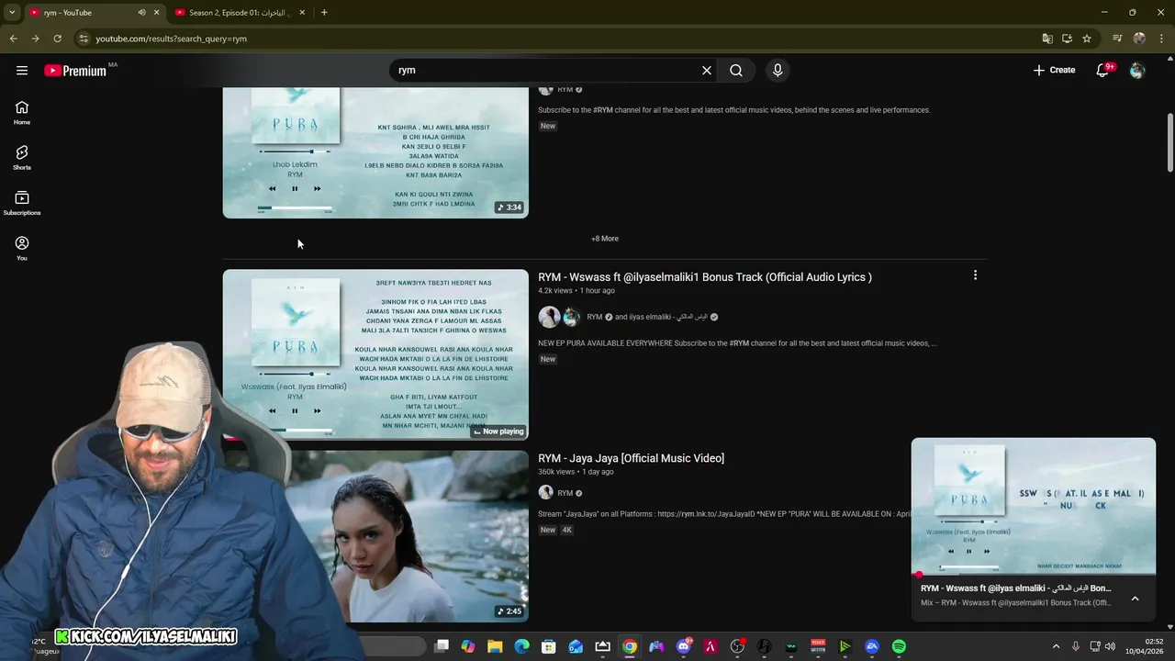This screenshot has height=661, width=1175.
Task: Mute the rym YouTube tab audio
Action: (141, 13)
